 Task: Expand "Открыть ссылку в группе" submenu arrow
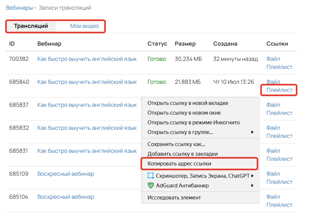point(252,132)
